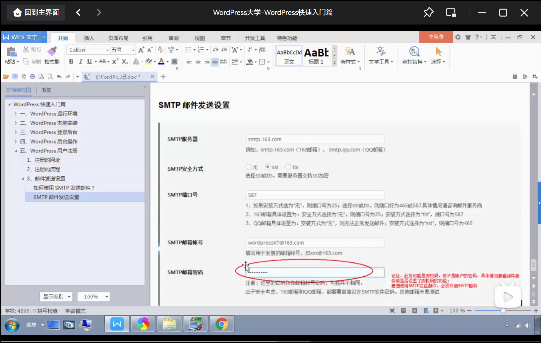Image resolution: width=541 pixels, height=343 pixels.
Task: Toggle the Underline button
Action: point(89,61)
